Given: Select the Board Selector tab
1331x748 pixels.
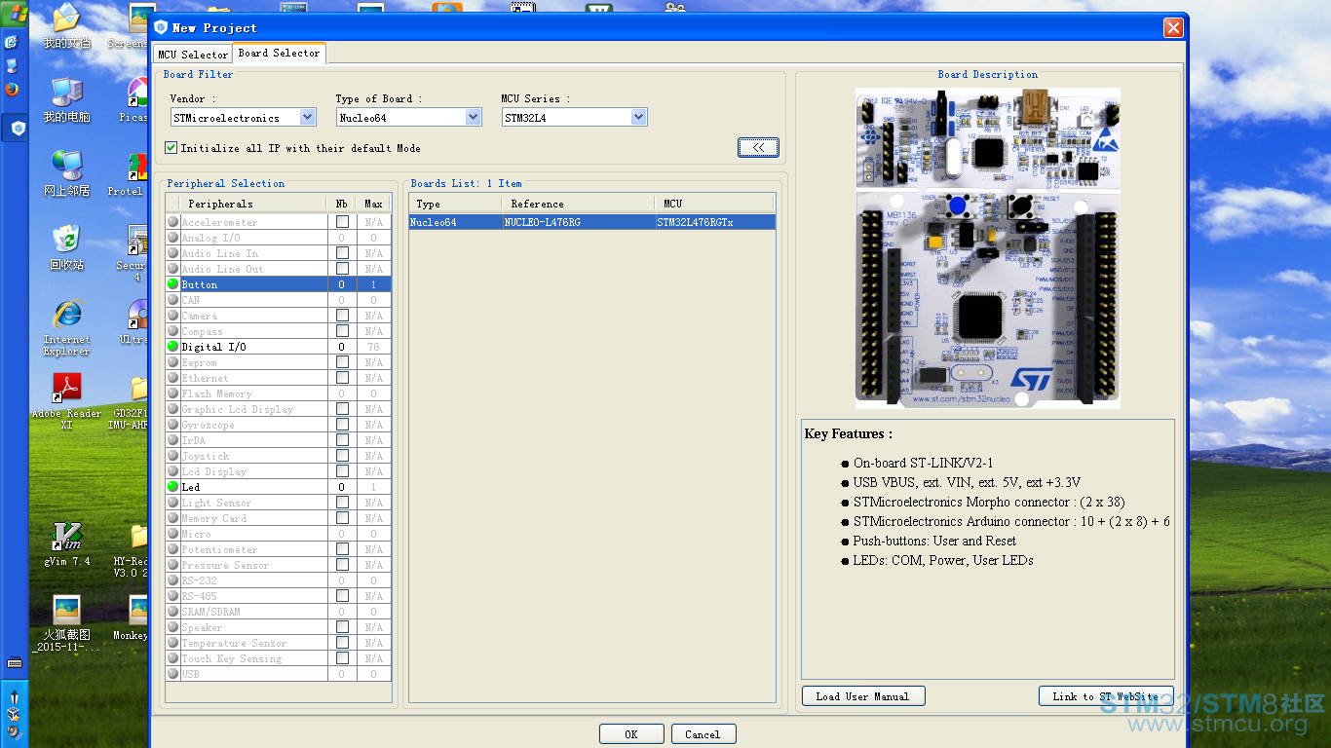Looking at the screenshot, I should (x=279, y=53).
